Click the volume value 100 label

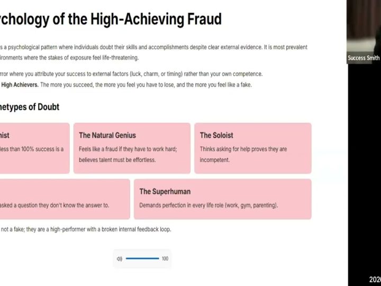[x=165, y=258]
